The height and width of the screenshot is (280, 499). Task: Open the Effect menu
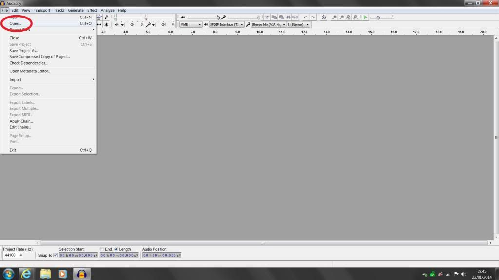pyautogui.click(x=92, y=10)
